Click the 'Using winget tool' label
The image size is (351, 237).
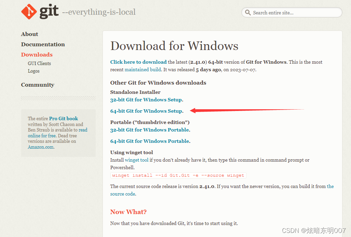[x=131, y=152]
